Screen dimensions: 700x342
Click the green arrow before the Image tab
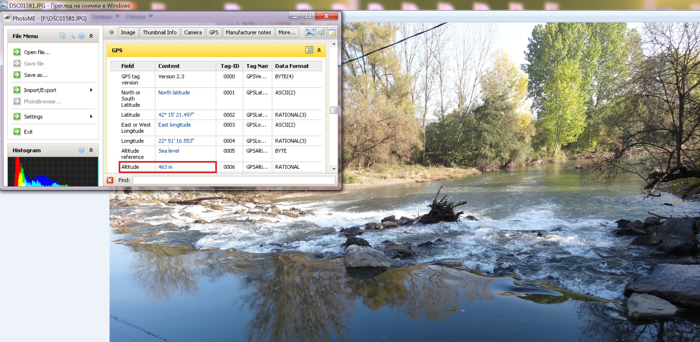coord(111,32)
